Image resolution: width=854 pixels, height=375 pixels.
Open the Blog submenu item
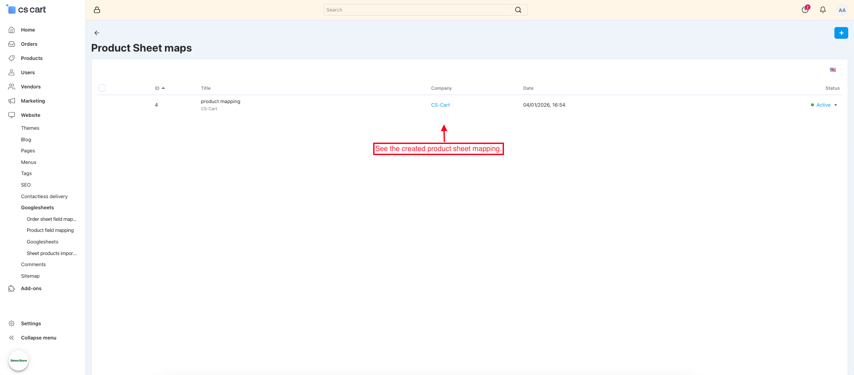pyautogui.click(x=26, y=140)
